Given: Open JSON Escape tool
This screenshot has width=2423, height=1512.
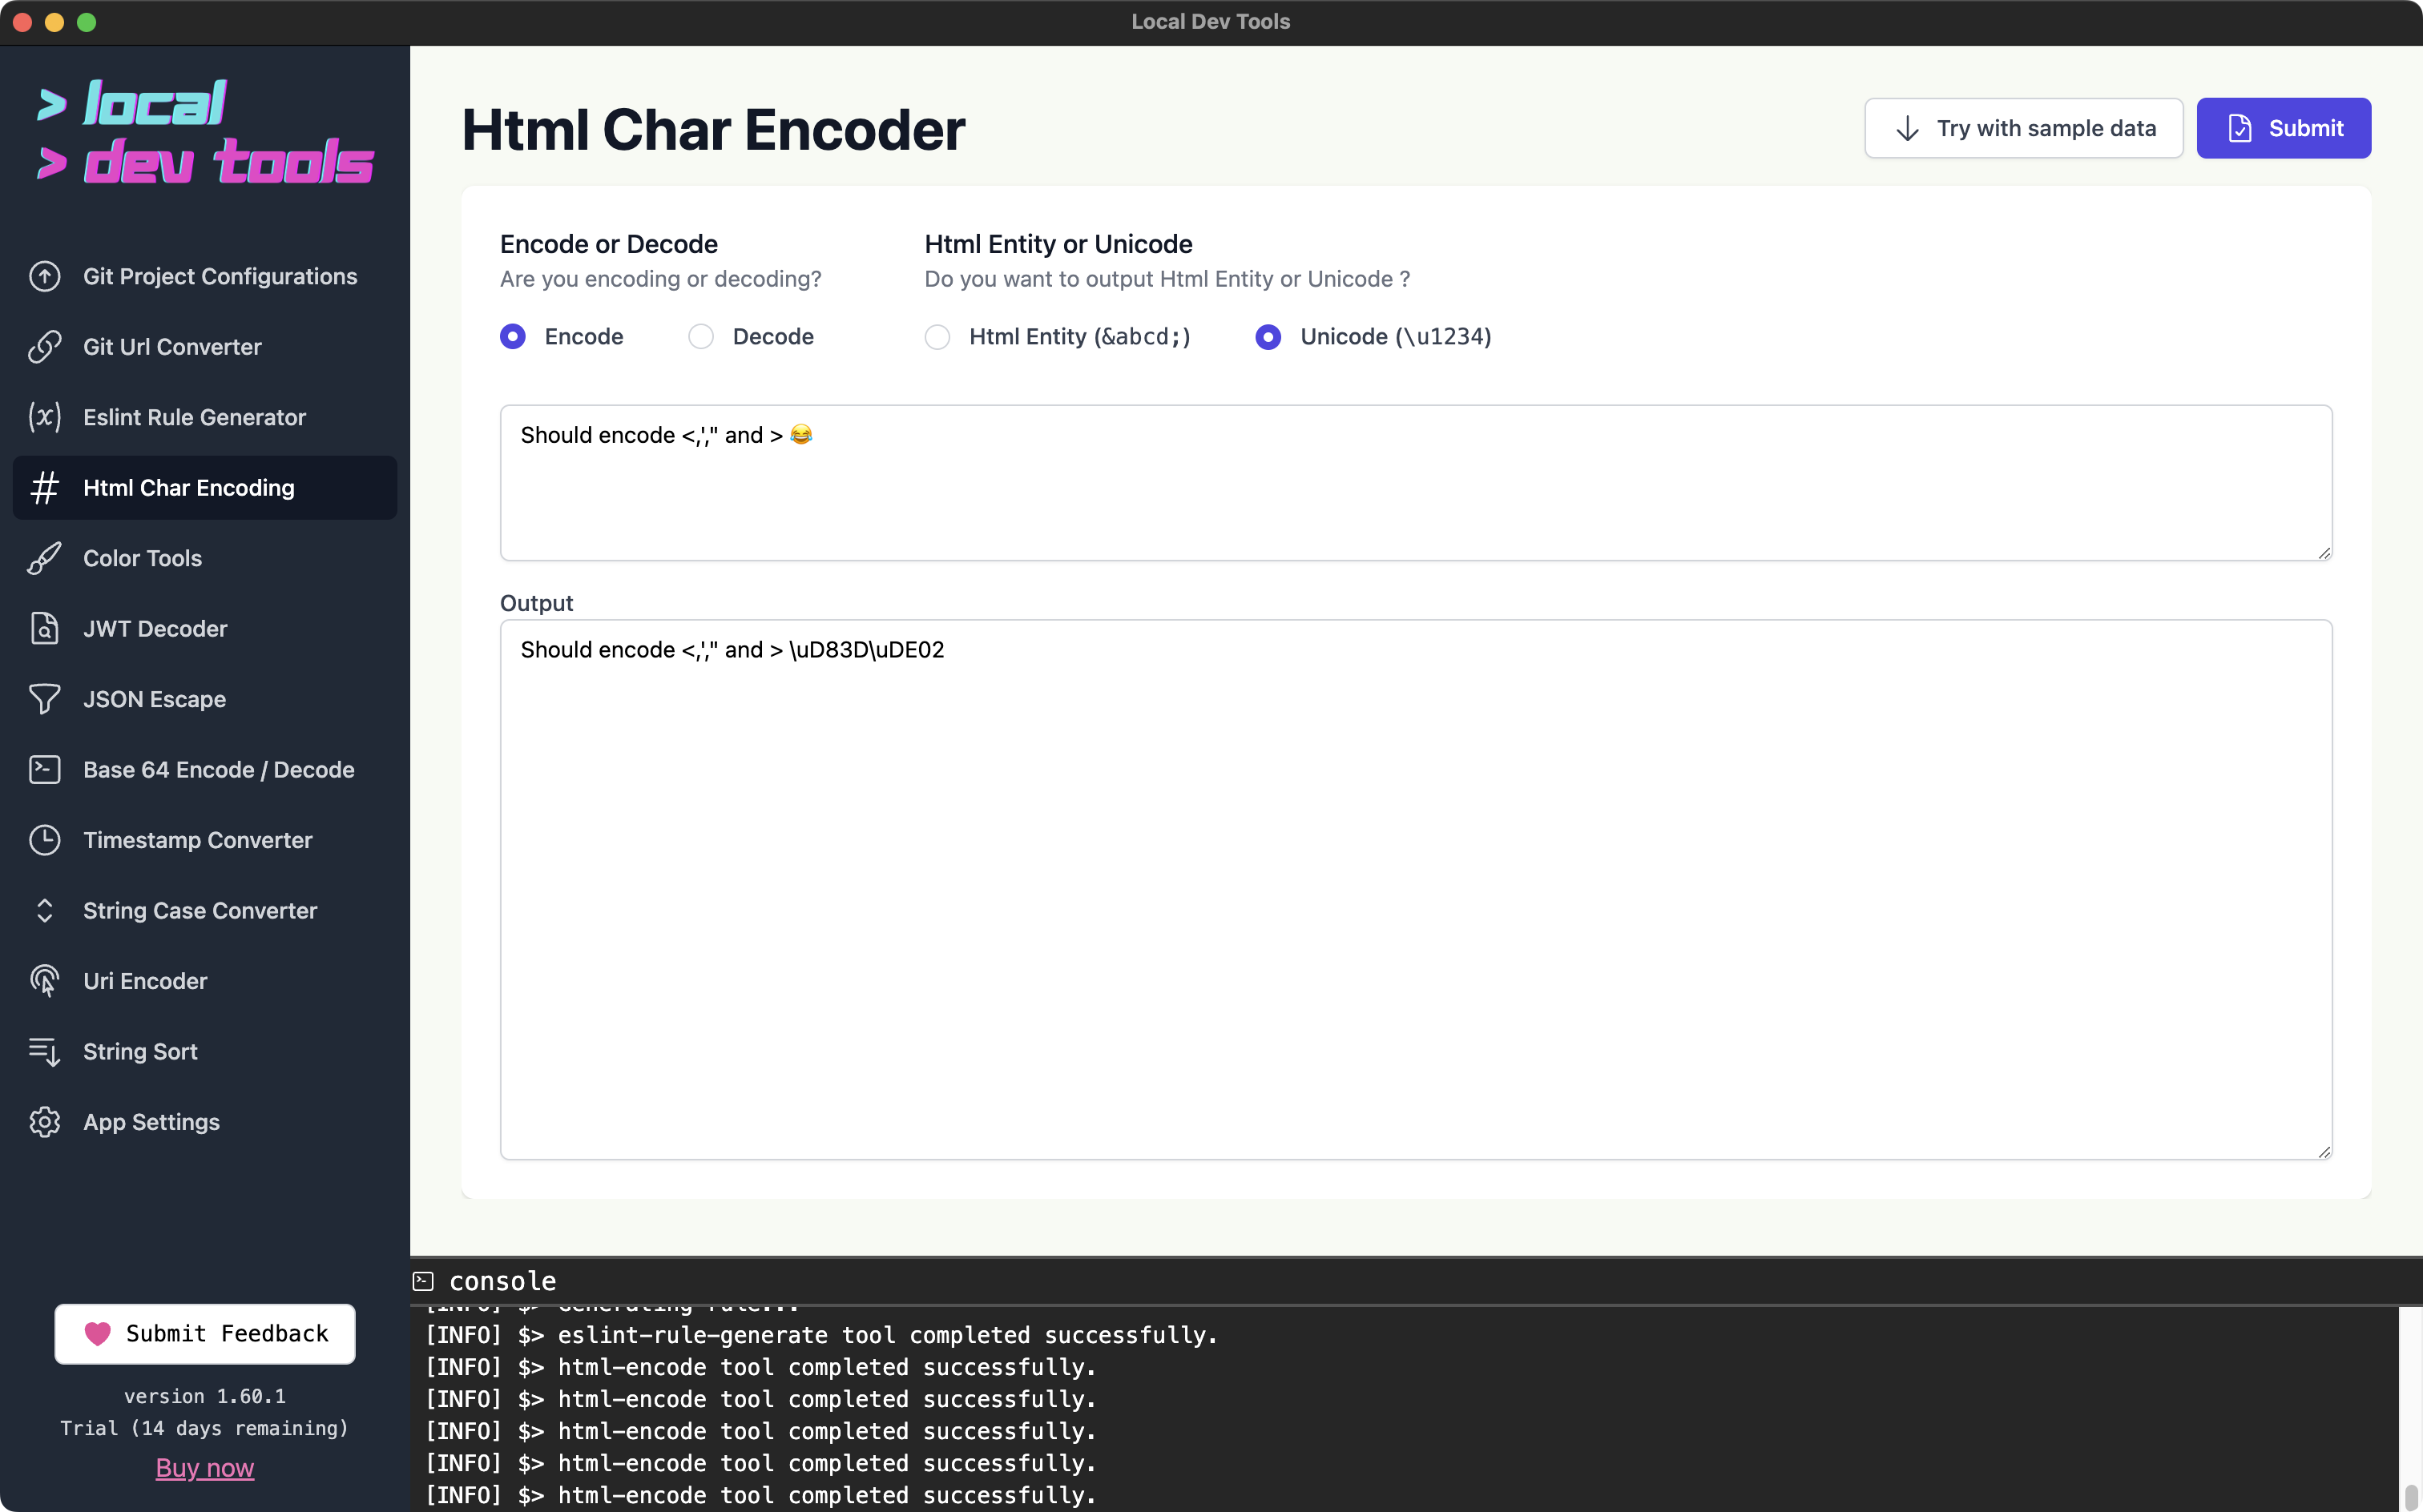Looking at the screenshot, I should tap(205, 699).
